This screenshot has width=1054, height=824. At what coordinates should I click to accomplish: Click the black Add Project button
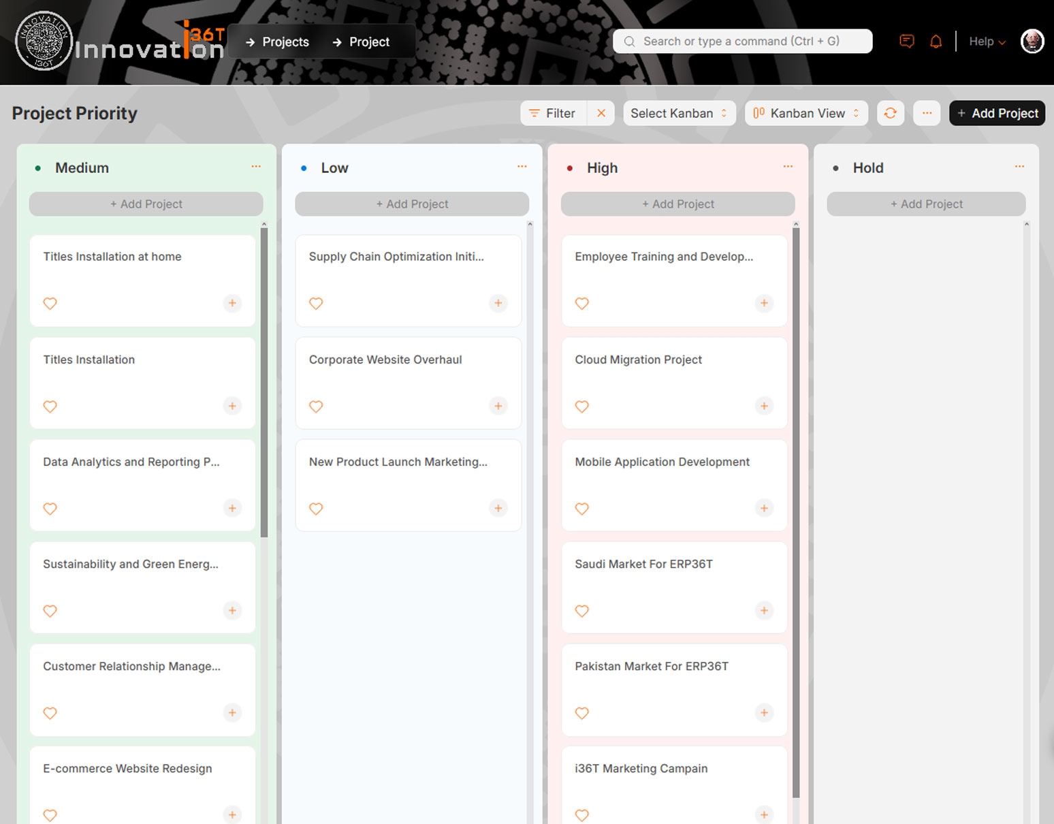point(997,113)
